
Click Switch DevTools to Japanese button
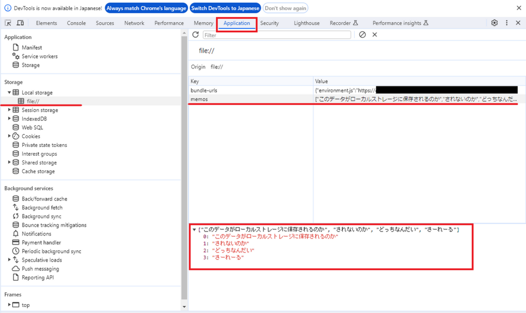225,8
